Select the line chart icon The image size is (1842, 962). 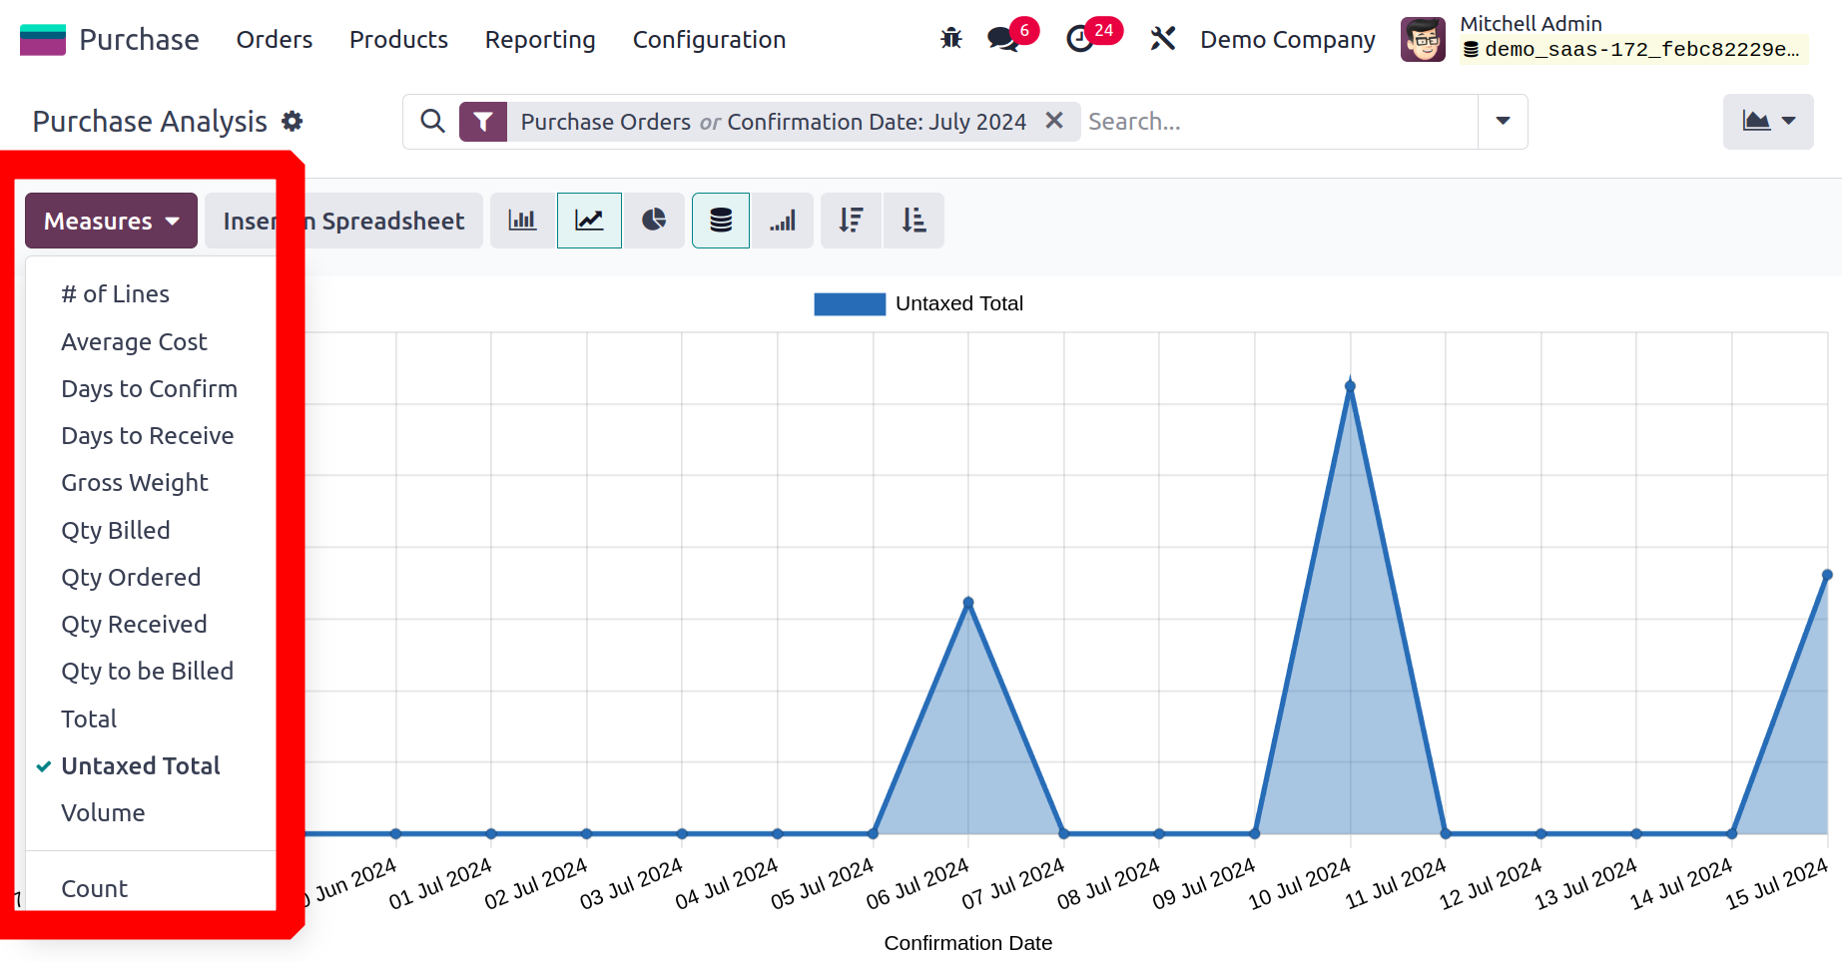589,221
